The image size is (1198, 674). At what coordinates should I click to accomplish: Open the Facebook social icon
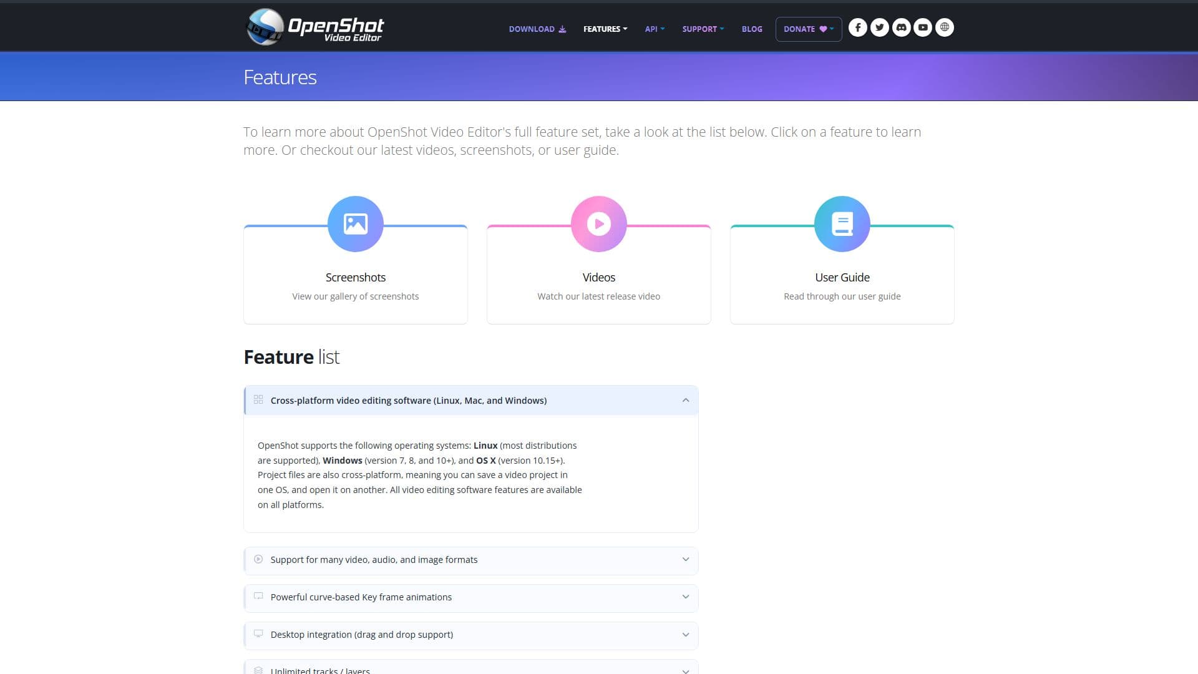click(x=858, y=27)
